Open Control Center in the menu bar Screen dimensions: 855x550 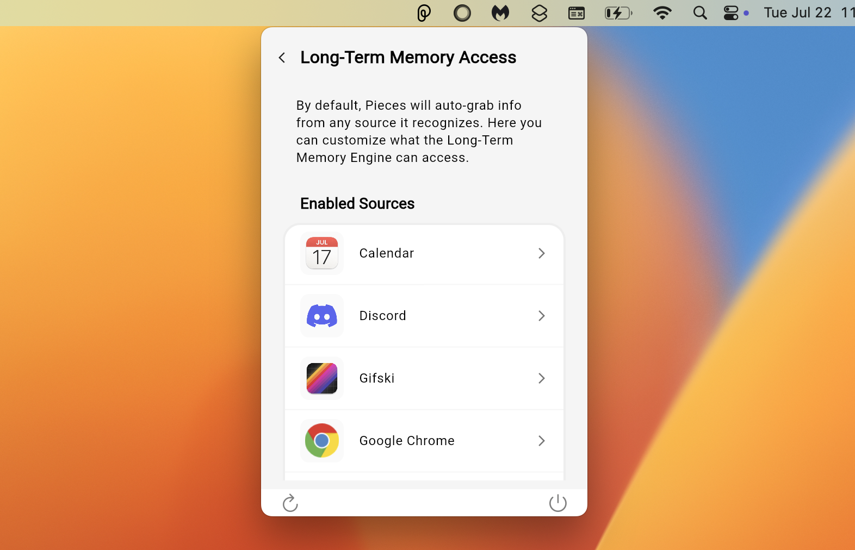[x=732, y=13]
